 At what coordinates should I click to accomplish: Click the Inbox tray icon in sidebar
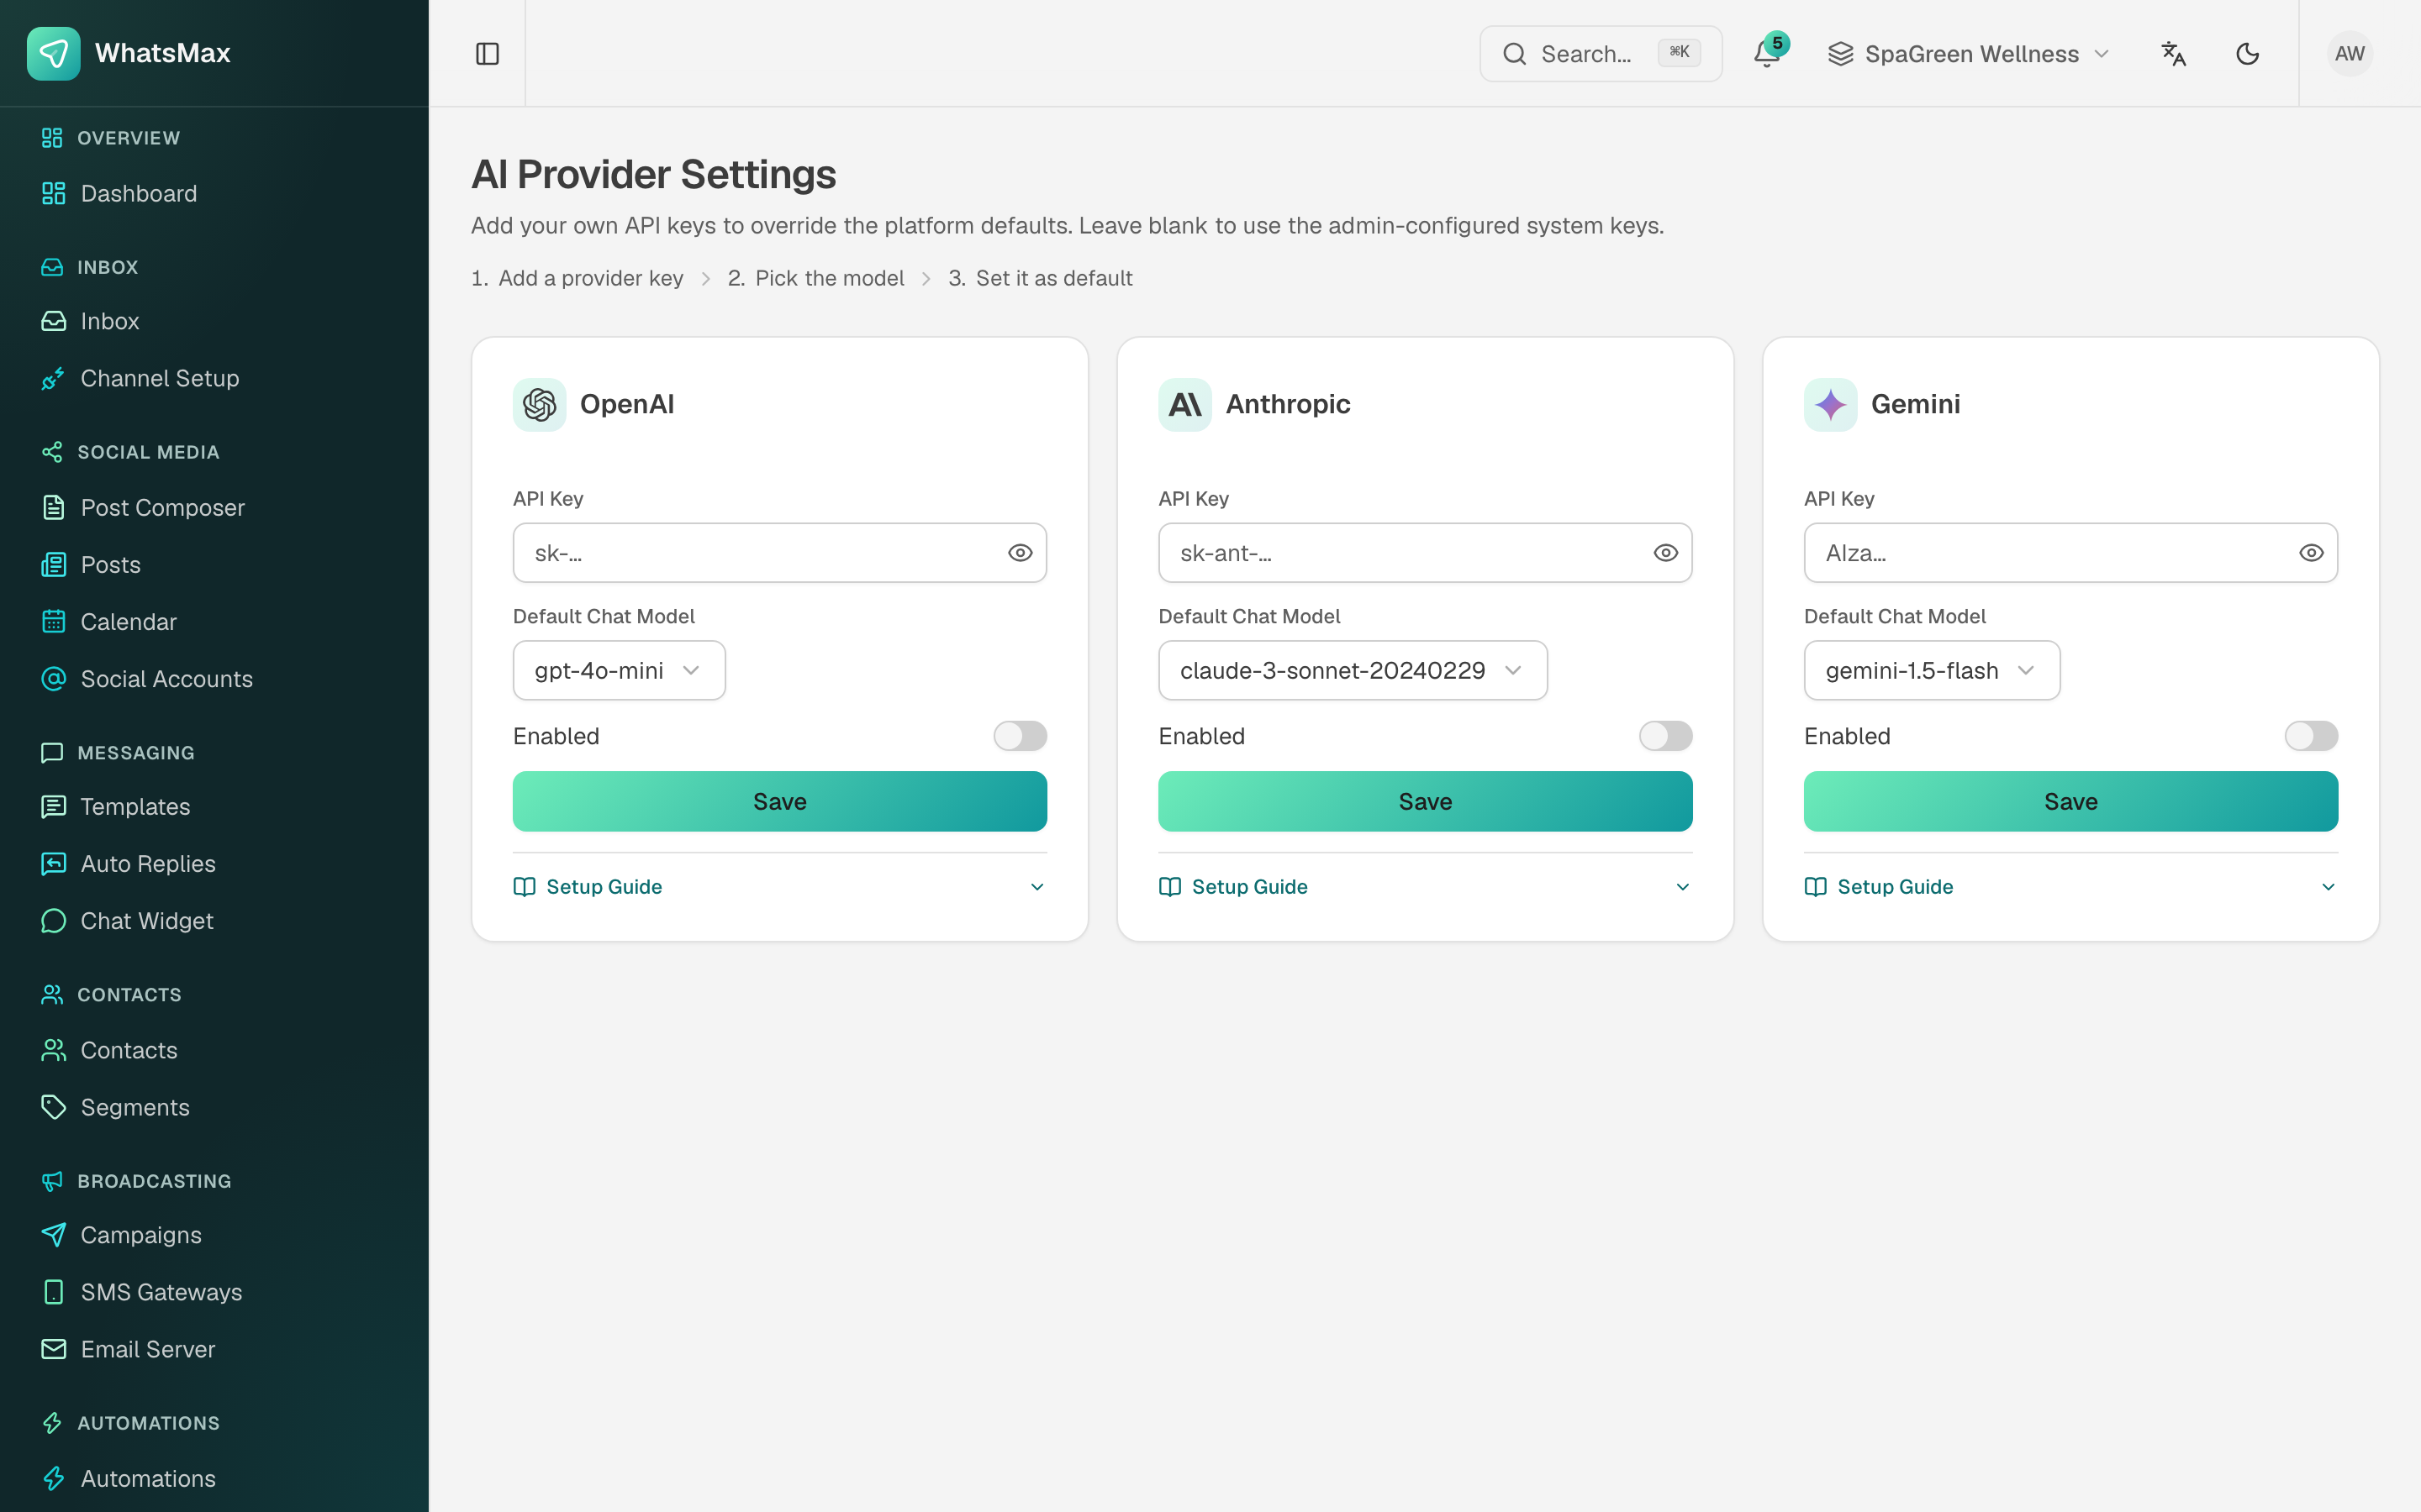tap(53, 321)
